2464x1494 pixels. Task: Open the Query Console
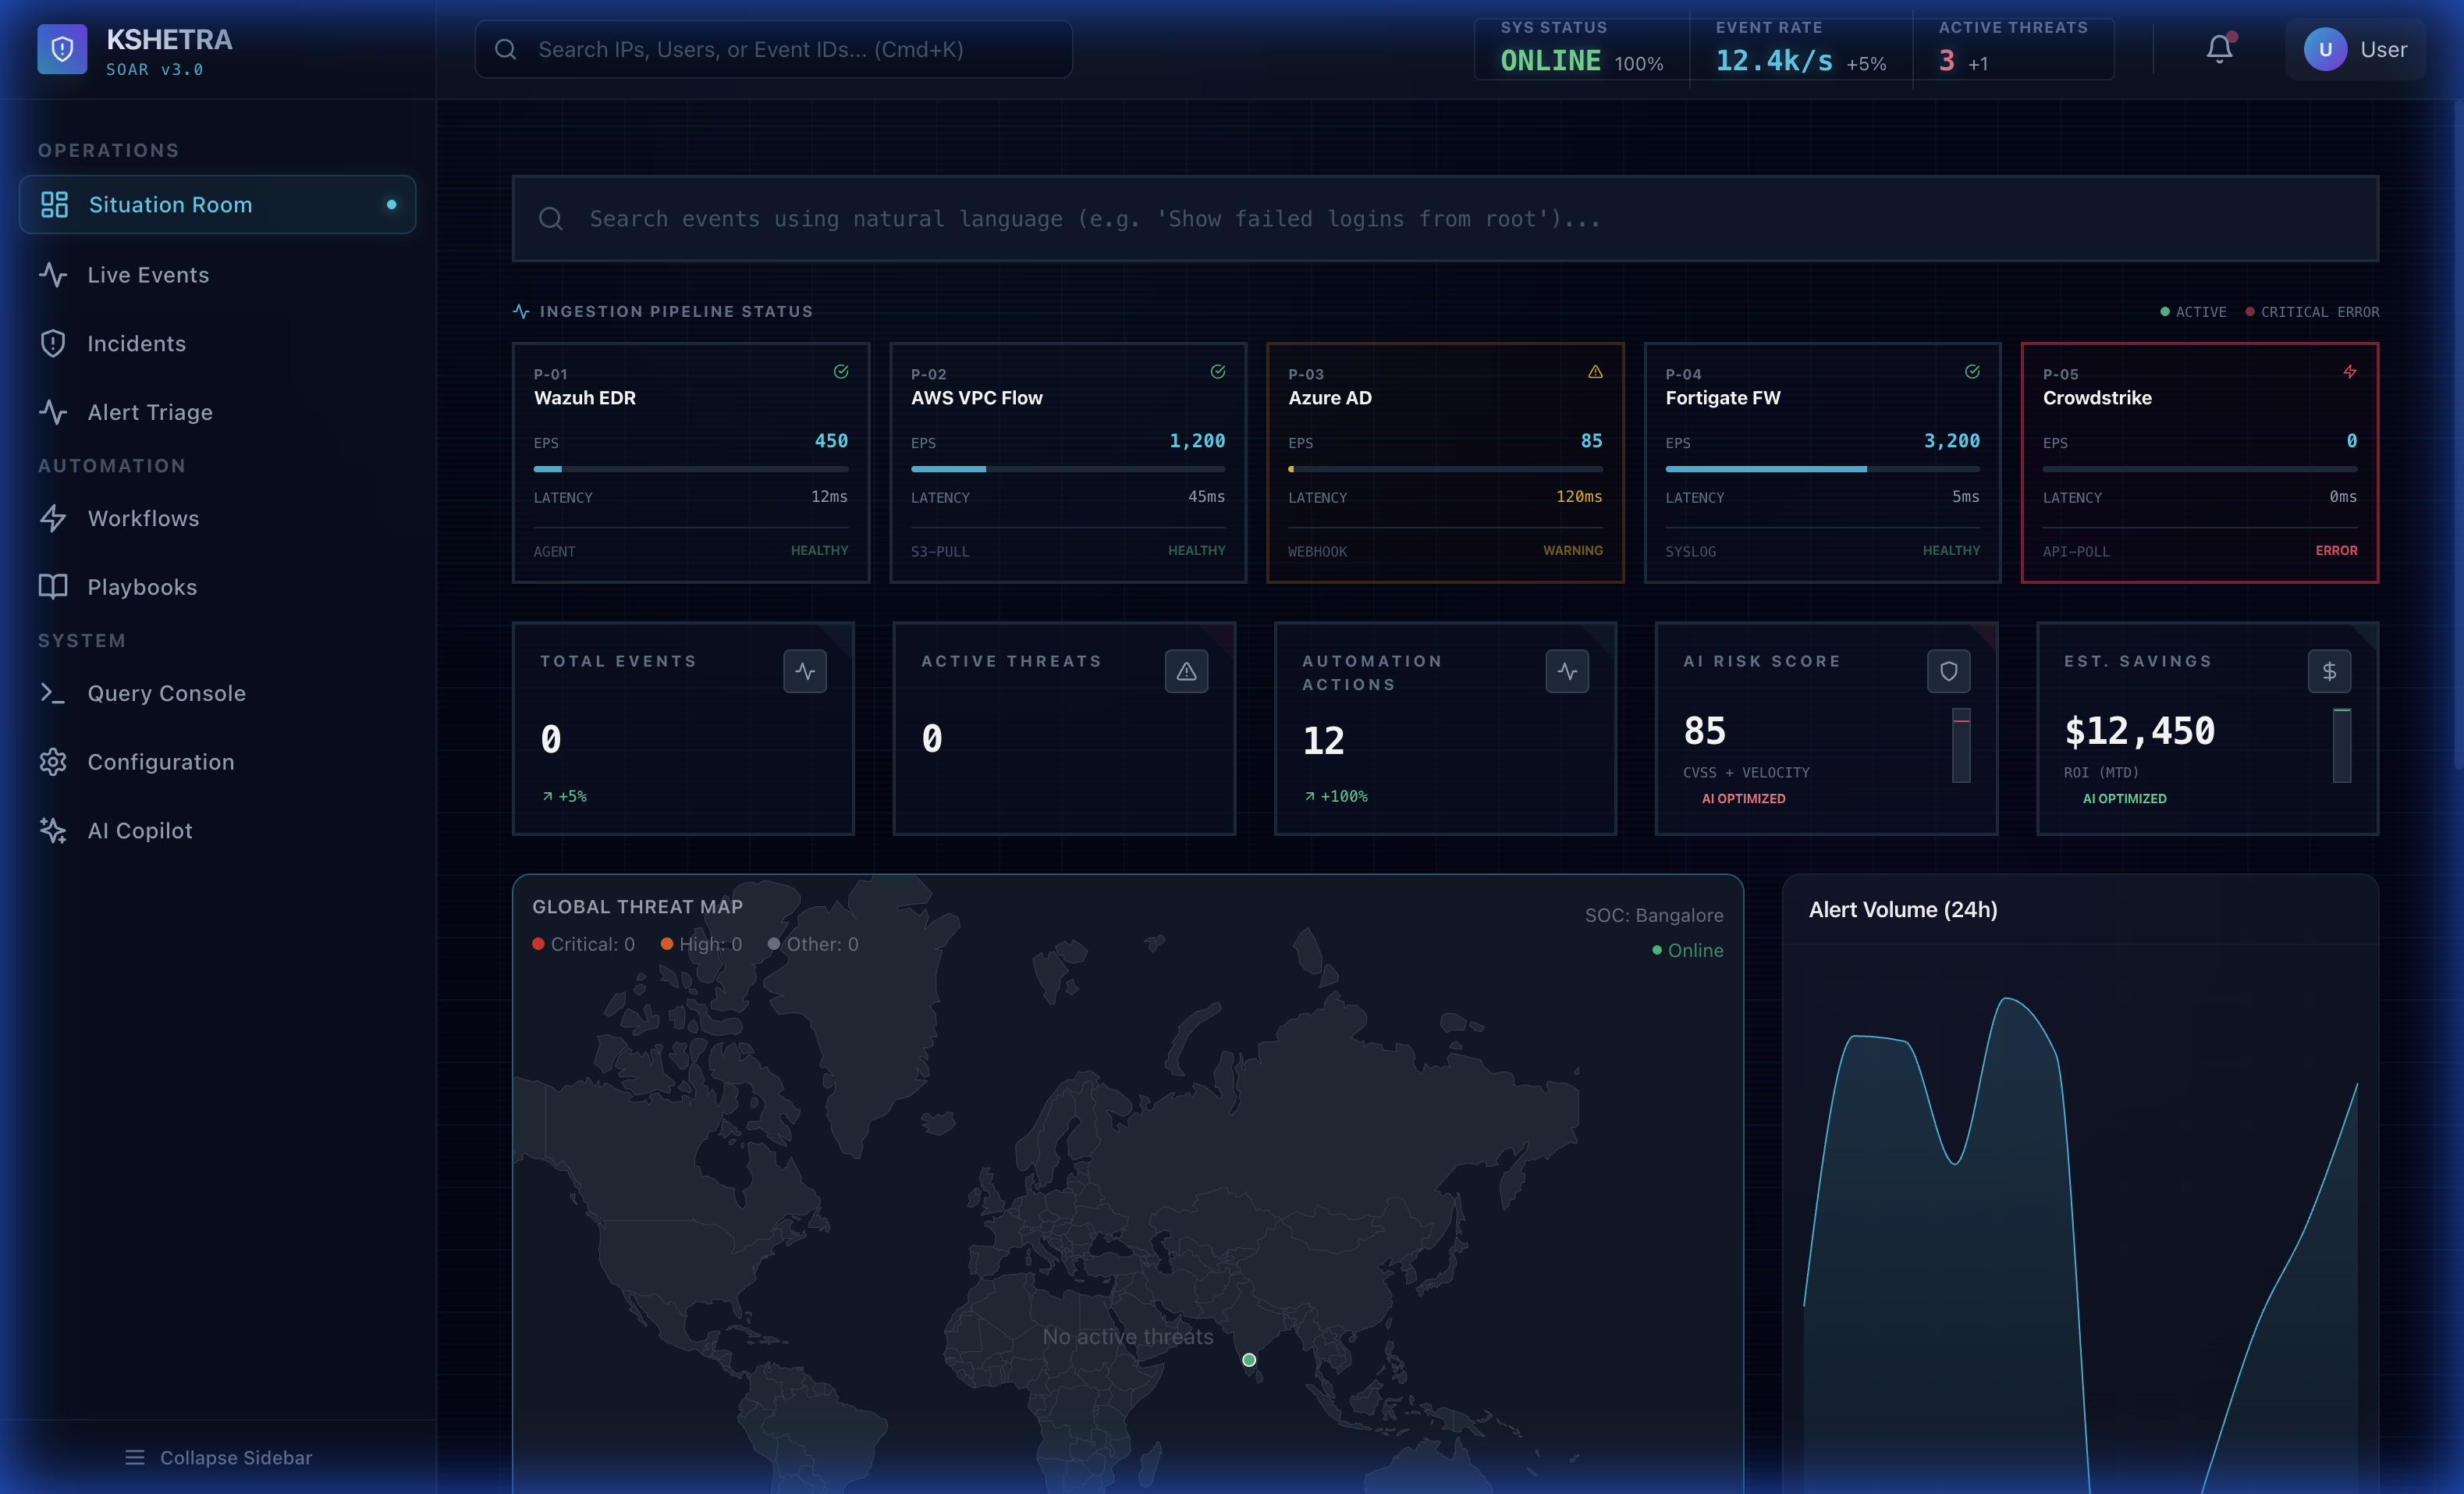166,692
